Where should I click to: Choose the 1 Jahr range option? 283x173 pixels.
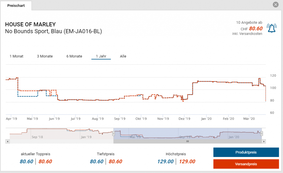(101, 56)
